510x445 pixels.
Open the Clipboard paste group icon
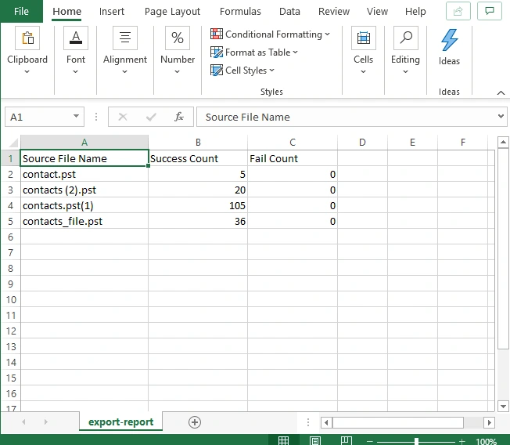coord(27,38)
